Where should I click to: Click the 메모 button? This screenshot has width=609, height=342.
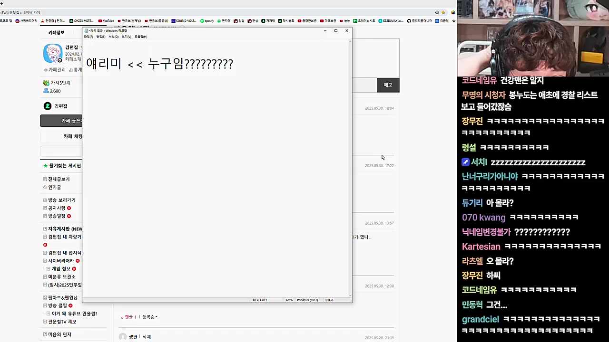[388, 85]
